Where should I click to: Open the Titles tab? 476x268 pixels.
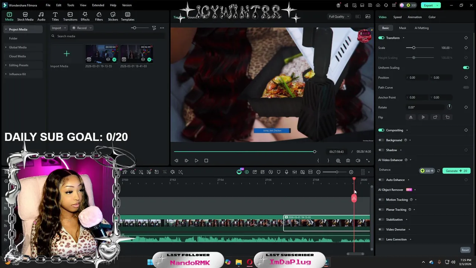point(55,16)
